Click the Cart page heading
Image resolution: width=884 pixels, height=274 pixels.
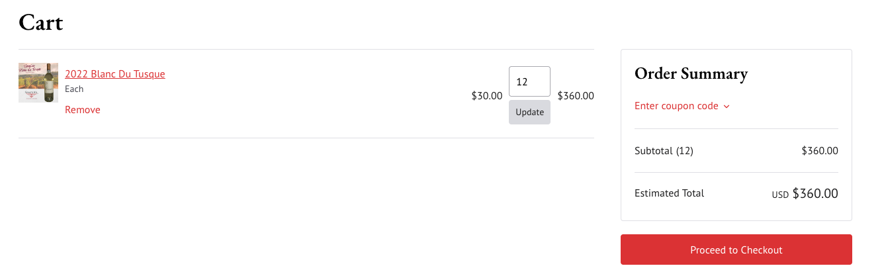41,23
